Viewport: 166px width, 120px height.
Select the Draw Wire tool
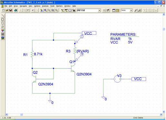[62, 10]
